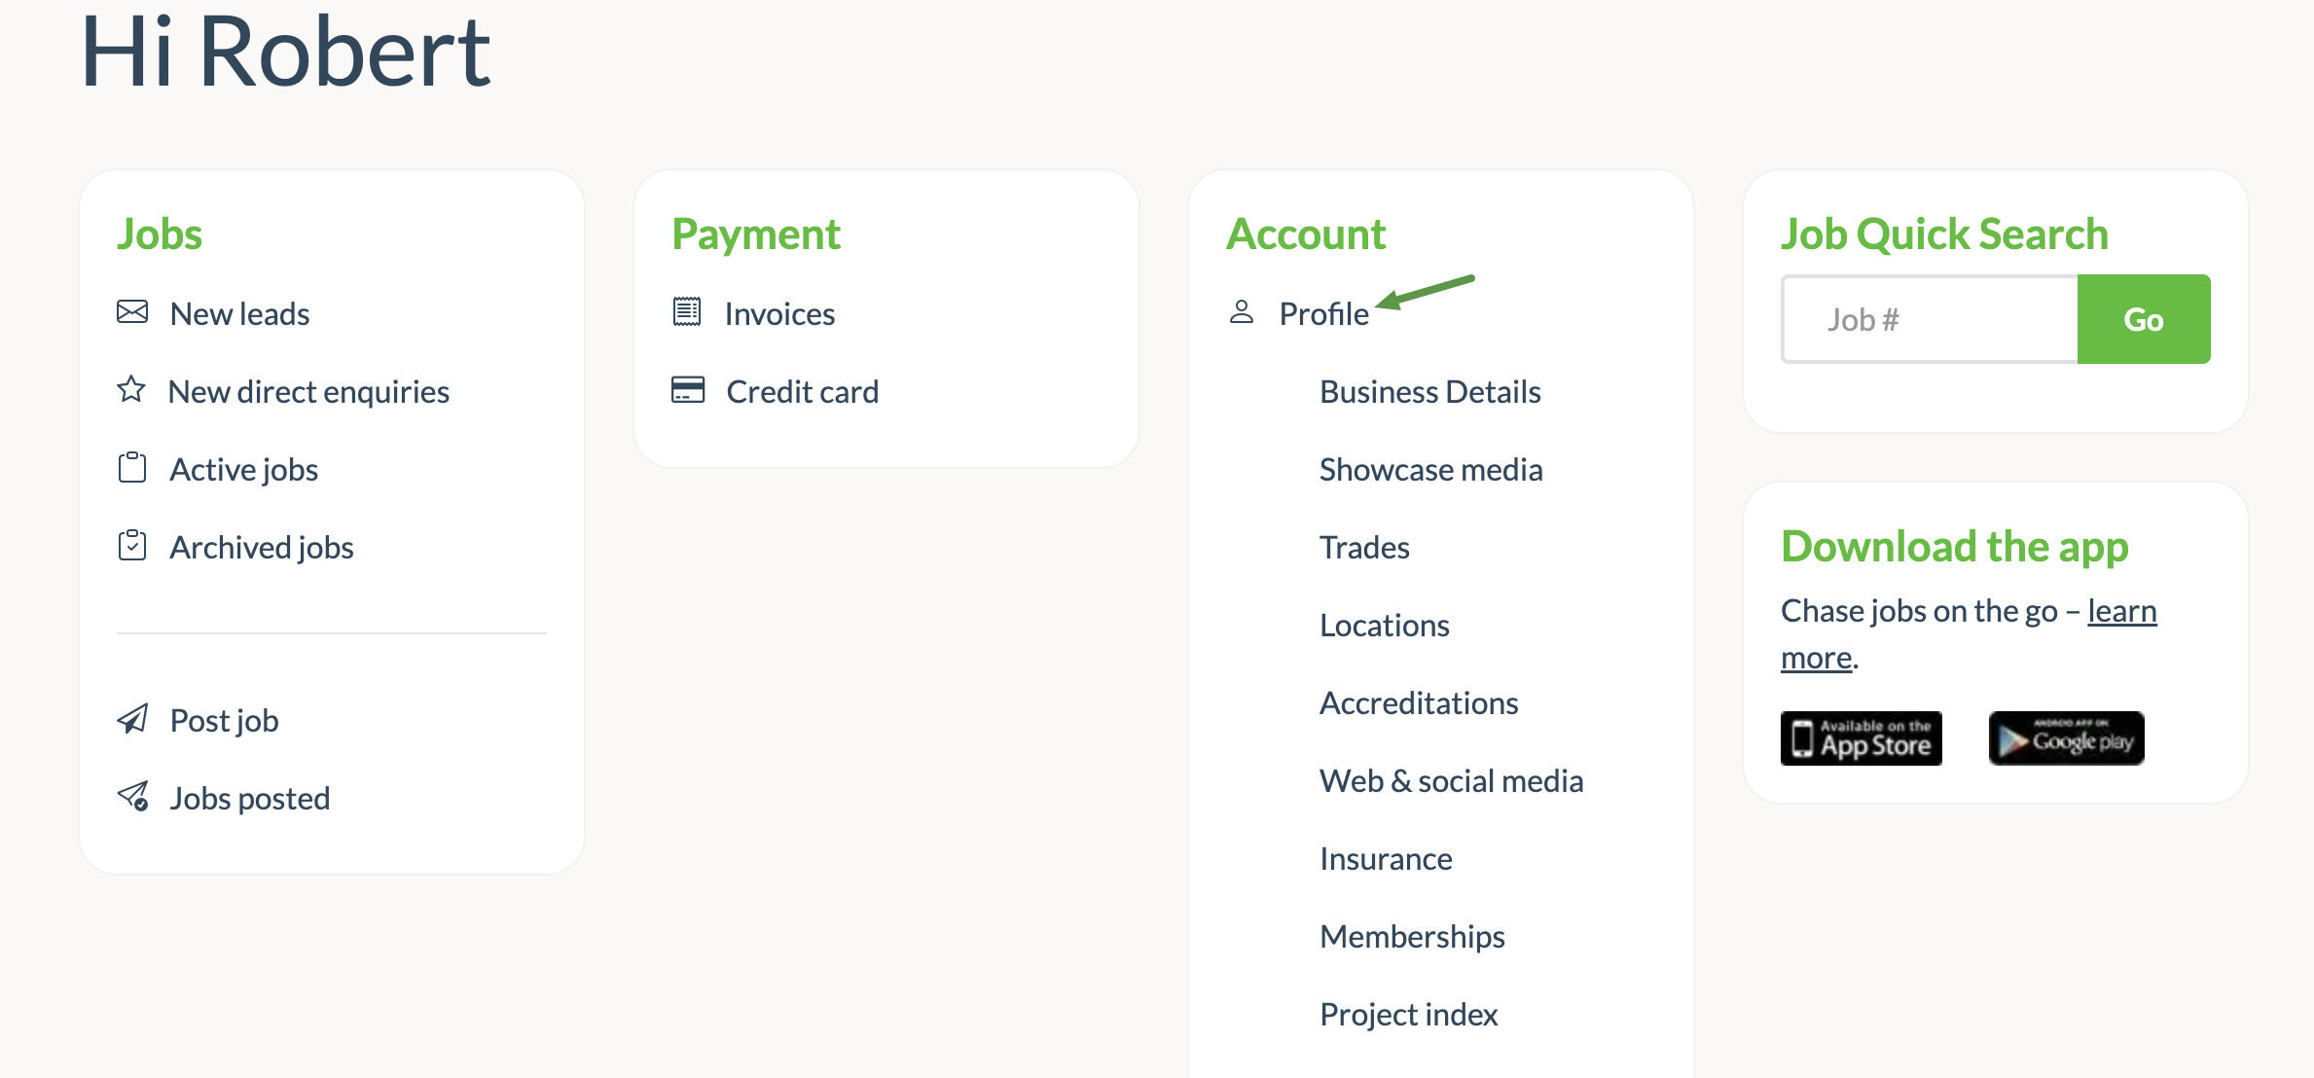Screen dimensions: 2314x1078
Task: Click the credit card icon
Action: tap(688, 390)
